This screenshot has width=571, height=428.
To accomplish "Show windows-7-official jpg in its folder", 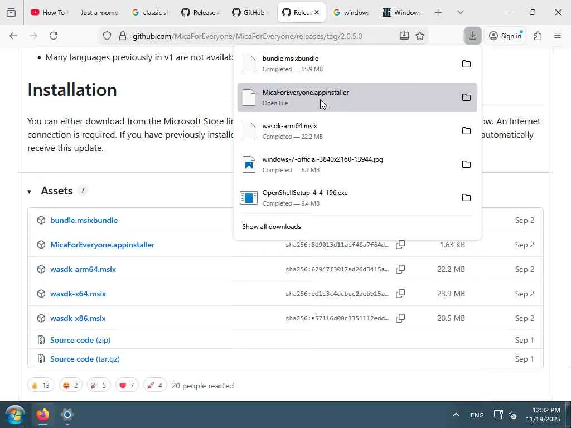I will [x=466, y=164].
